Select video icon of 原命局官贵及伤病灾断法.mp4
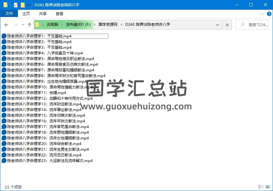This screenshot has width=273, height=191. coord(4,65)
